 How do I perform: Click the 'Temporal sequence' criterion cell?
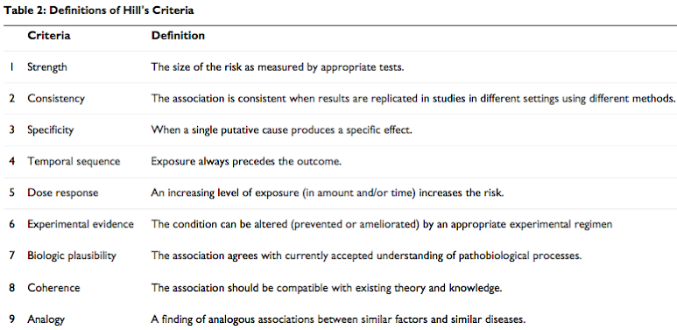(x=74, y=161)
